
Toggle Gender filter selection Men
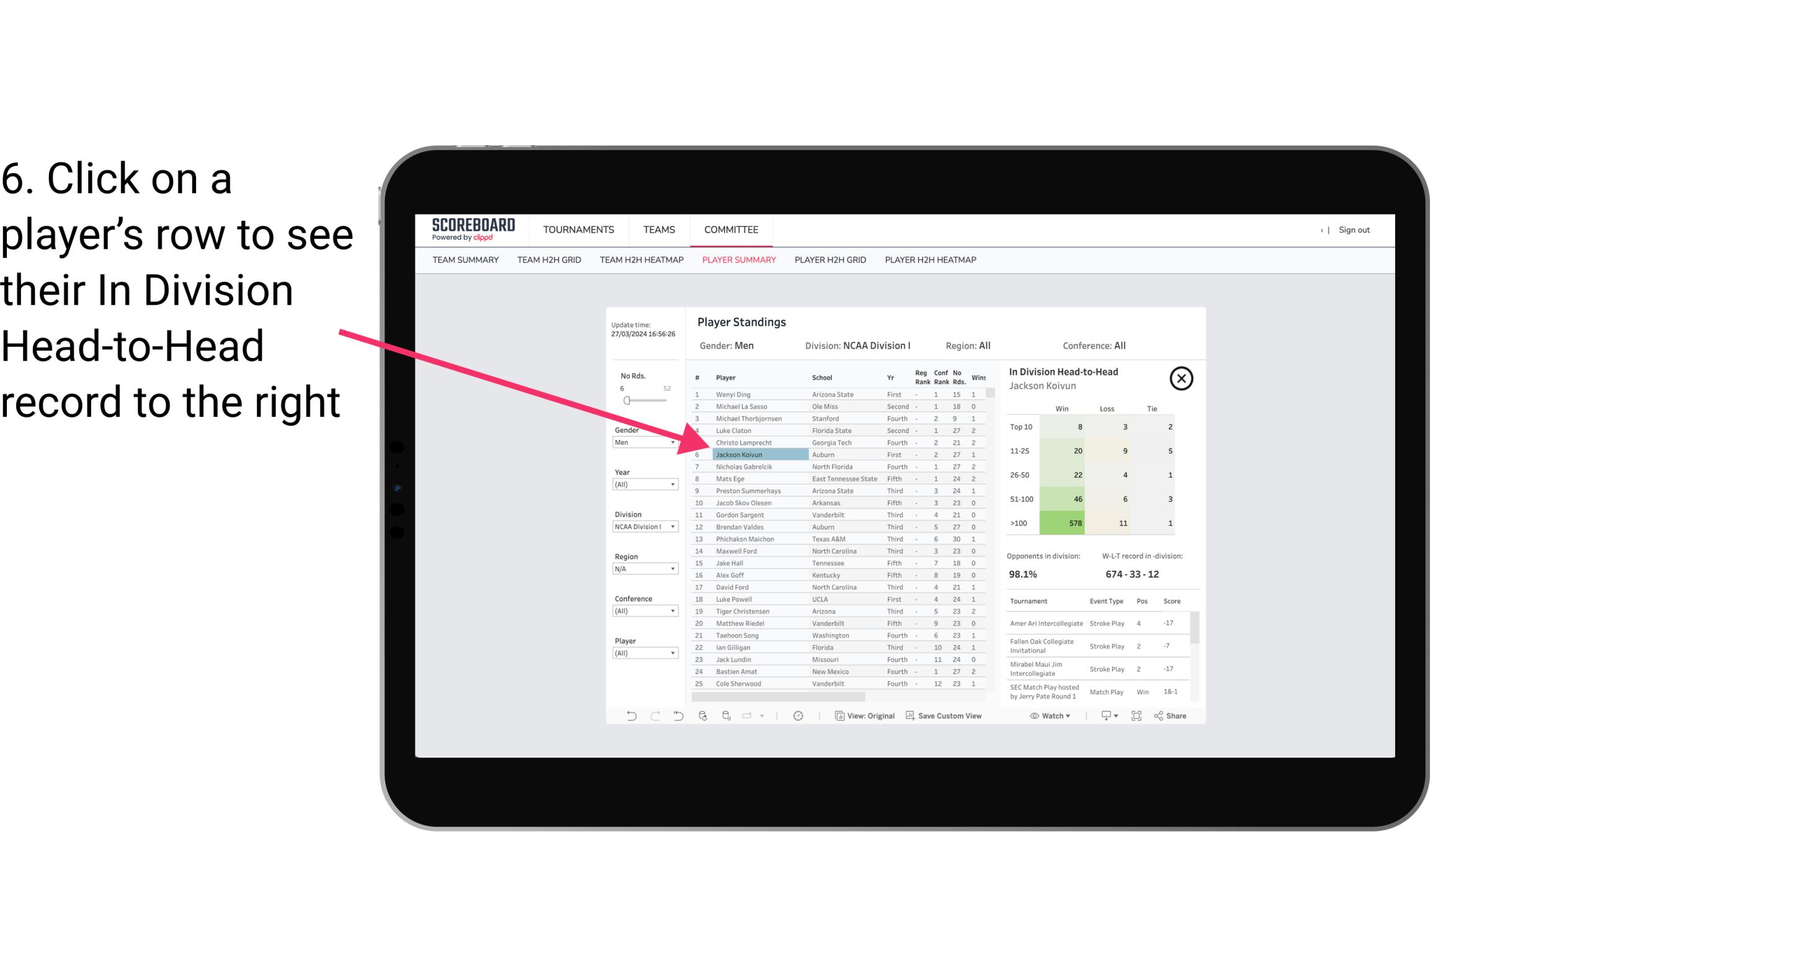tap(640, 442)
